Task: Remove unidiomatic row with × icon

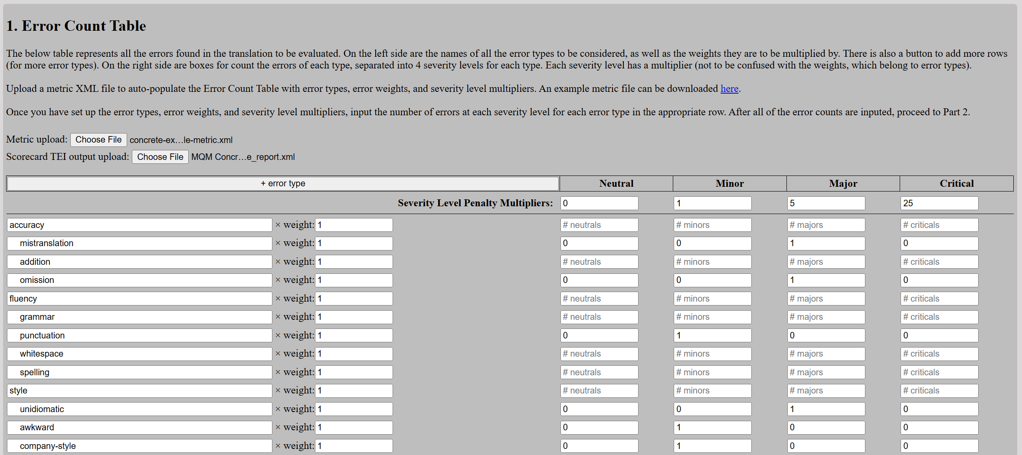Action: coord(278,409)
